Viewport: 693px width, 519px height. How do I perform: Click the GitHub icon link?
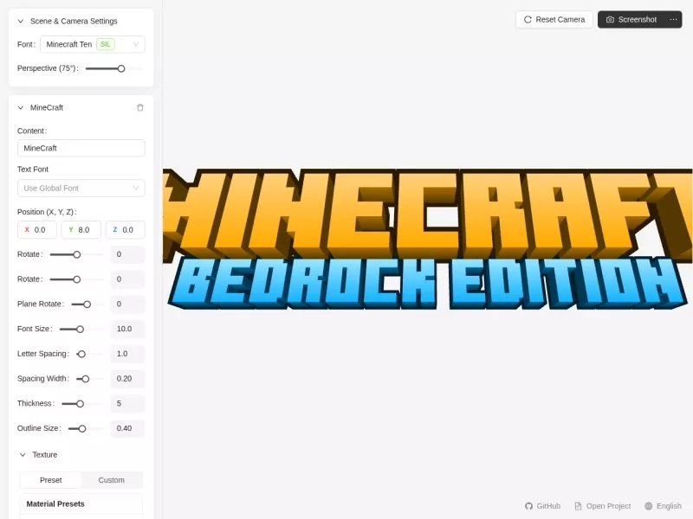pos(528,506)
